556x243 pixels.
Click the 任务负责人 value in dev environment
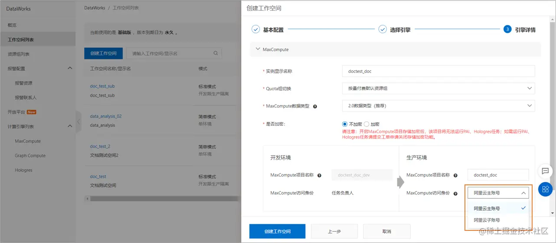[343, 193]
